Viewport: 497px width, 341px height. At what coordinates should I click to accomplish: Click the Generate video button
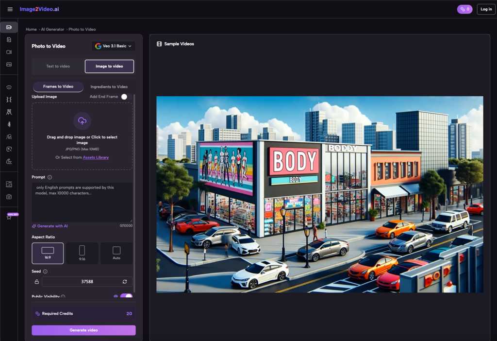(x=83, y=330)
